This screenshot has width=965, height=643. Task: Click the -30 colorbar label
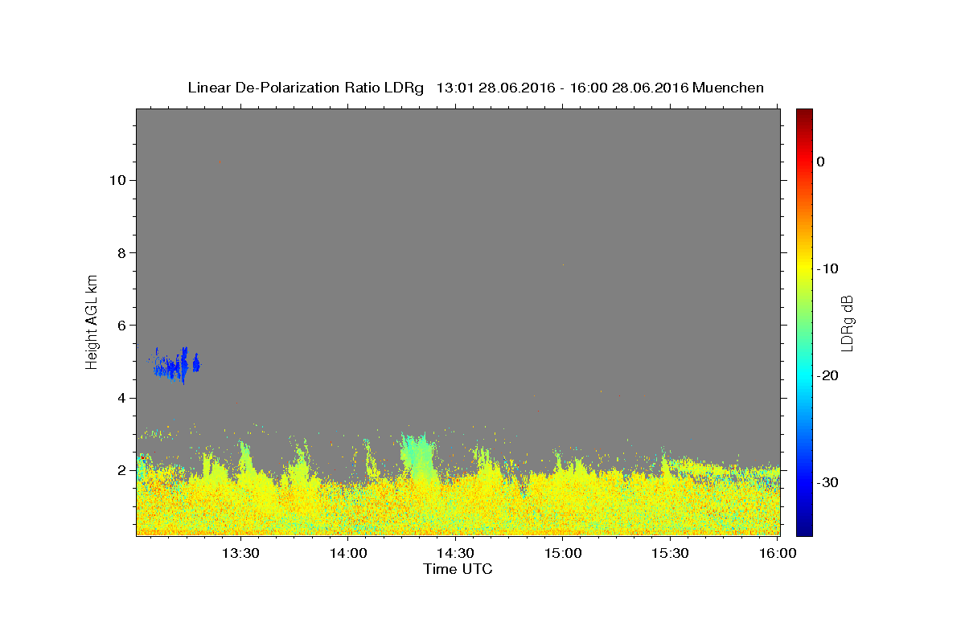click(x=827, y=483)
